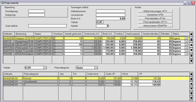Image resolution: width=196 pixels, height=102 pixels.
Task: Toggle Voorkeur checkbox for GELDLA row
Action: [x=54, y=44]
